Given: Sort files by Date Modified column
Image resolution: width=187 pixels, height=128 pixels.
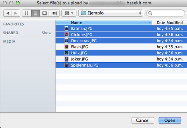Looking at the screenshot, I should [x=170, y=22].
